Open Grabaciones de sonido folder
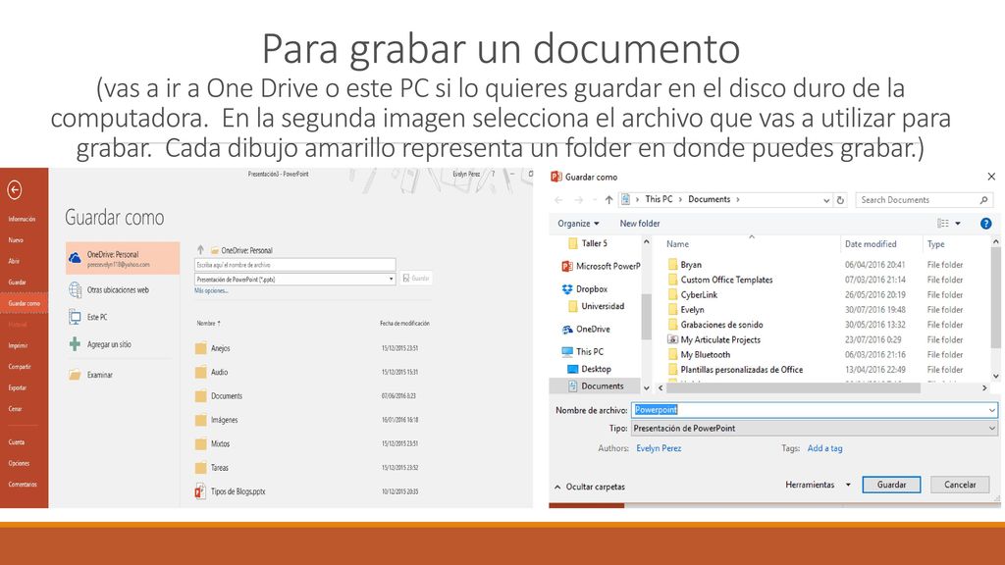This screenshot has height=565, width=1005. point(715,325)
